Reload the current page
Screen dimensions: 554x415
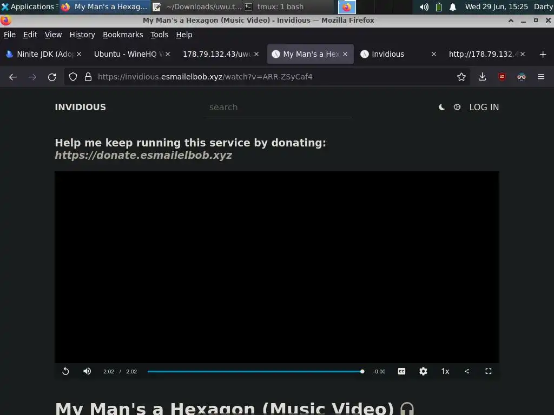52,77
